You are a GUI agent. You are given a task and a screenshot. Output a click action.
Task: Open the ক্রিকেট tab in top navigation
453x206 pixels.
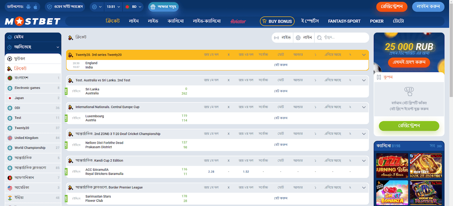pos(113,21)
